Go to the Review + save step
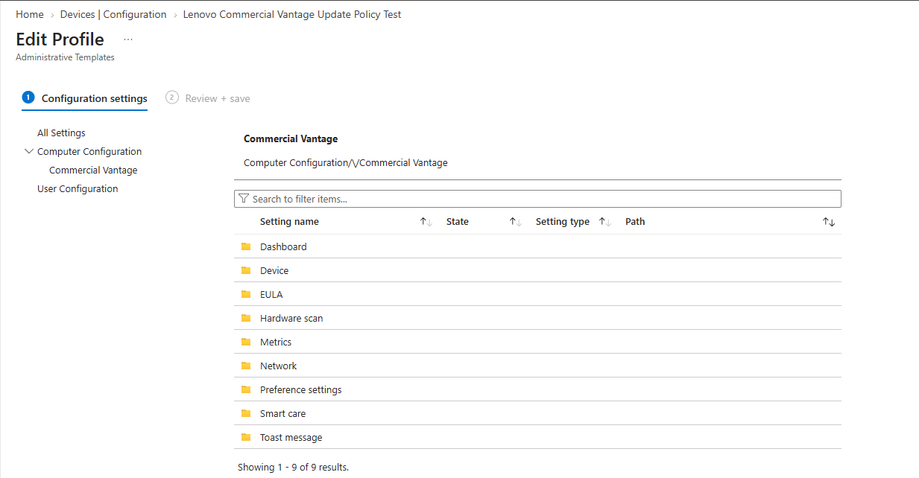This screenshot has width=919, height=478. click(x=208, y=98)
